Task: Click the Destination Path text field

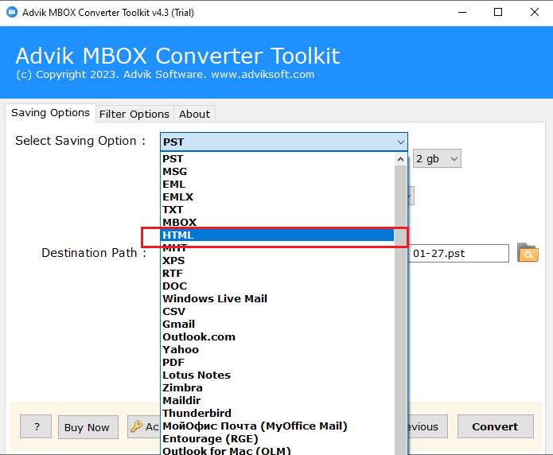Action: click(x=458, y=253)
